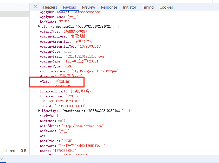The width and height of the screenshot is (219, 163).
Task: Select the Payload tab
Action: click(x=69, y=7)
